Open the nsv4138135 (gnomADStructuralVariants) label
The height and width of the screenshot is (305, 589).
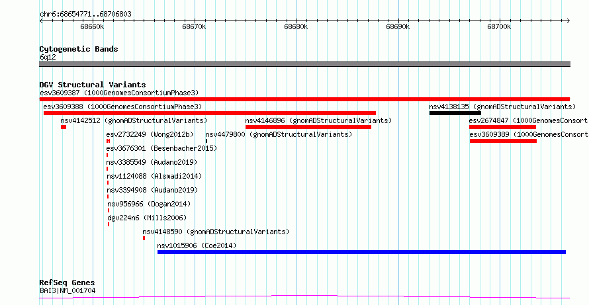pos(502,107)
